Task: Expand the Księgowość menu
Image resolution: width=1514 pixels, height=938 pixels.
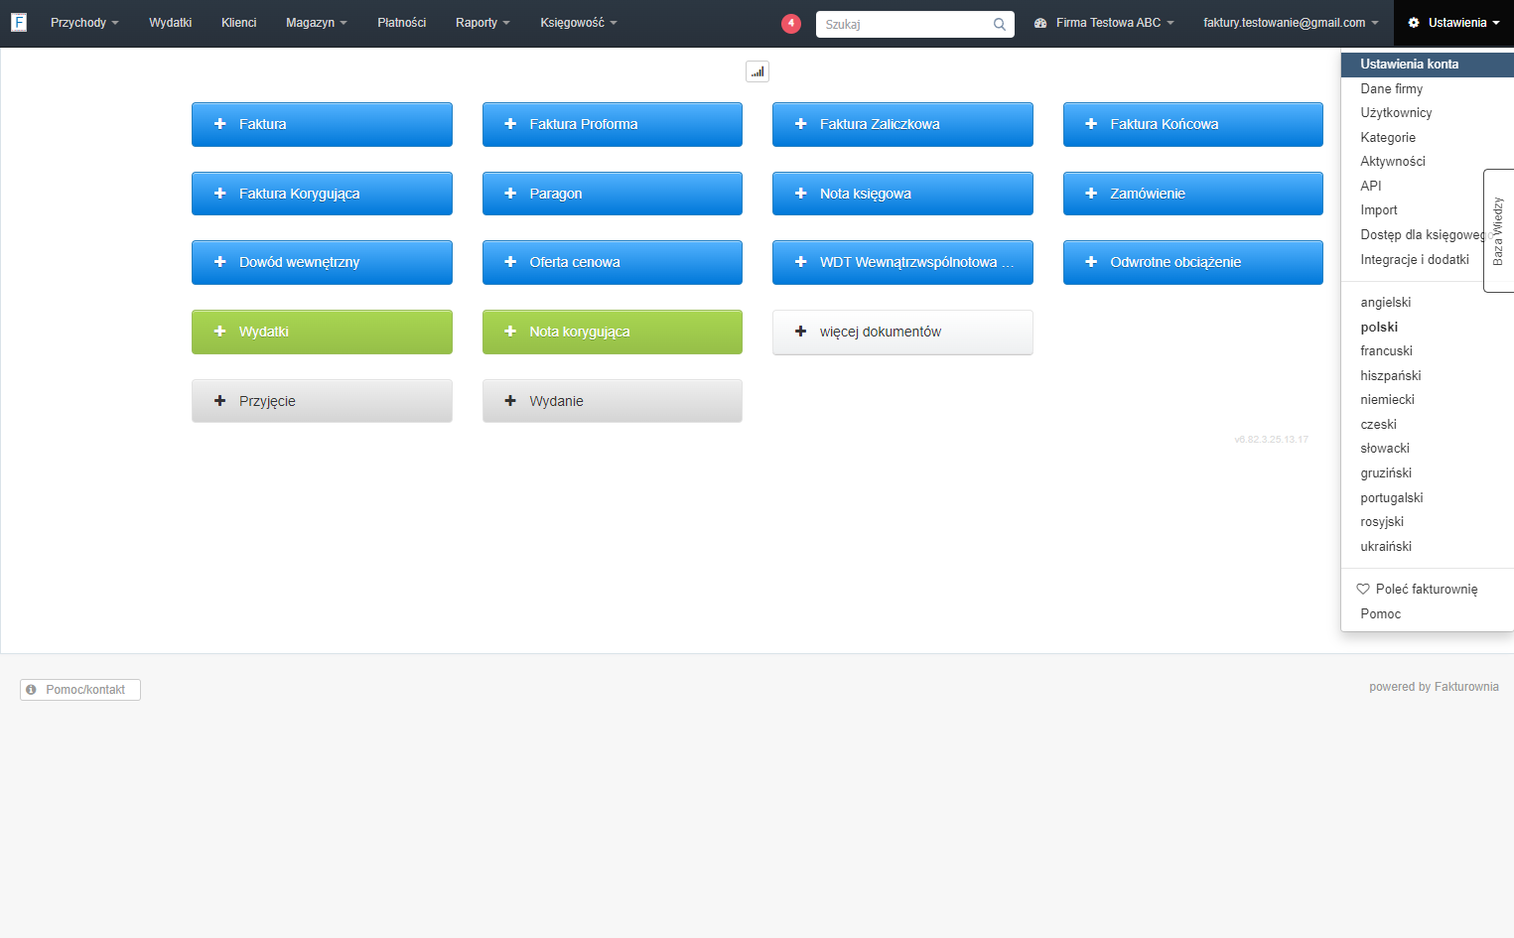Action: click(x=578, y=23)
